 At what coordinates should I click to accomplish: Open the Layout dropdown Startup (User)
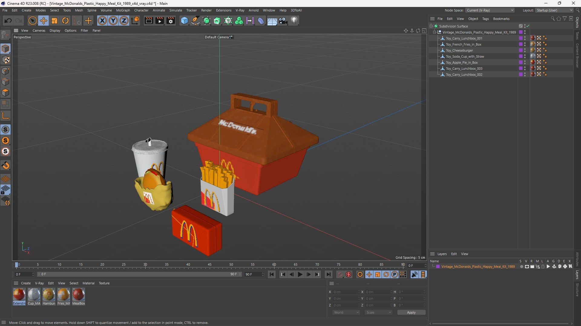(554, 10)
